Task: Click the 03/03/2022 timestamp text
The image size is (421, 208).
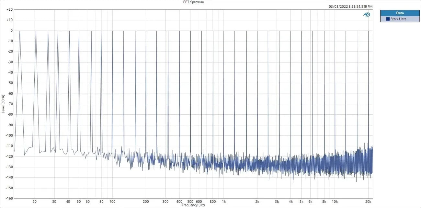Action: click(x=350, y=6)
